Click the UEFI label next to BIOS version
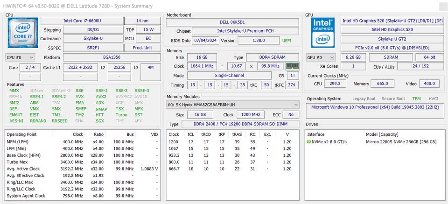 pyautogui.click(x=287, y=41)
